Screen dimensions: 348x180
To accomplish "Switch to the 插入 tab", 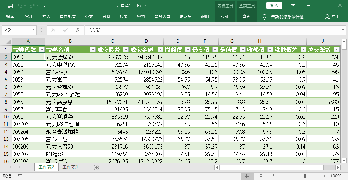I will point(46,17).
